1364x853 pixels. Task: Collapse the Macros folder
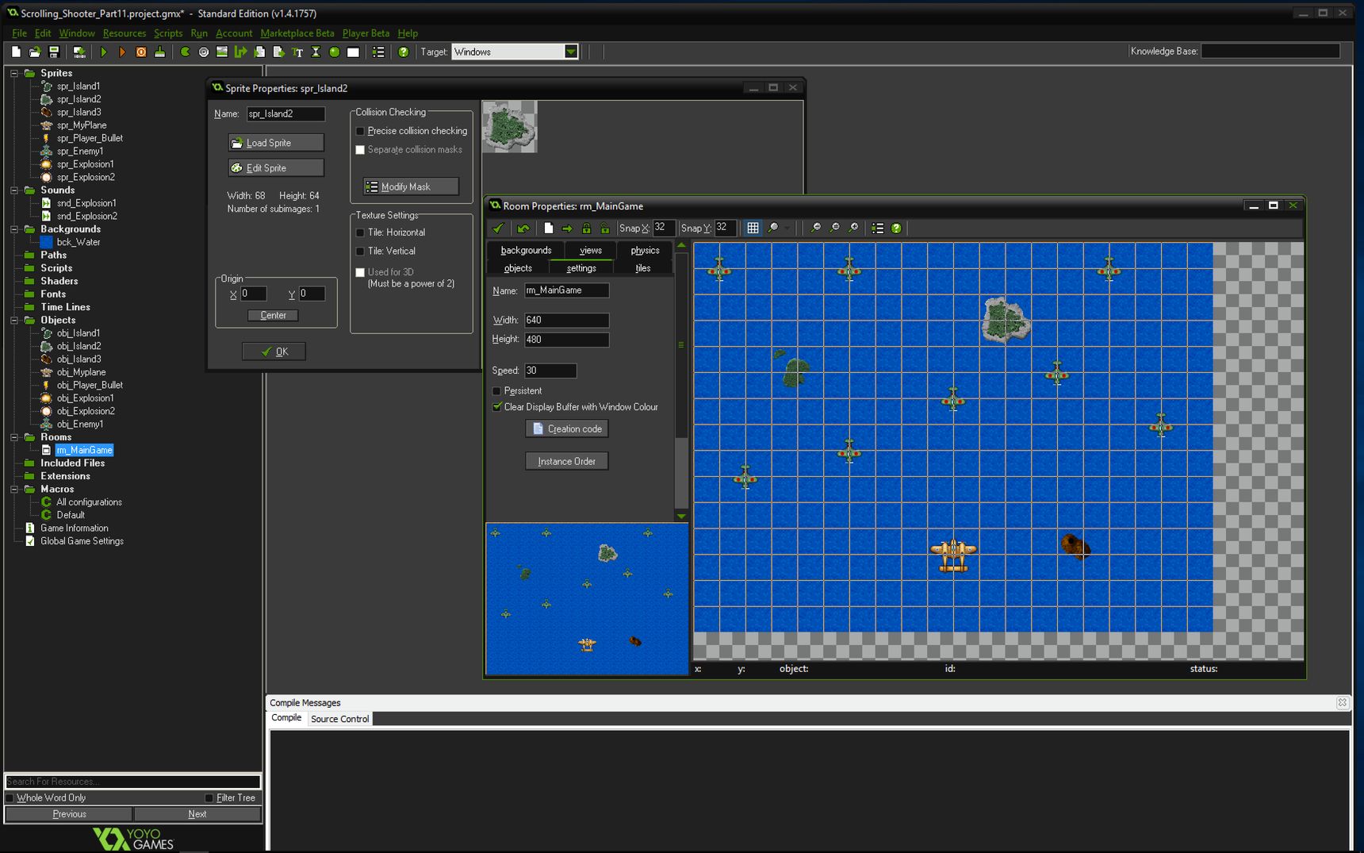click(14, 490)
